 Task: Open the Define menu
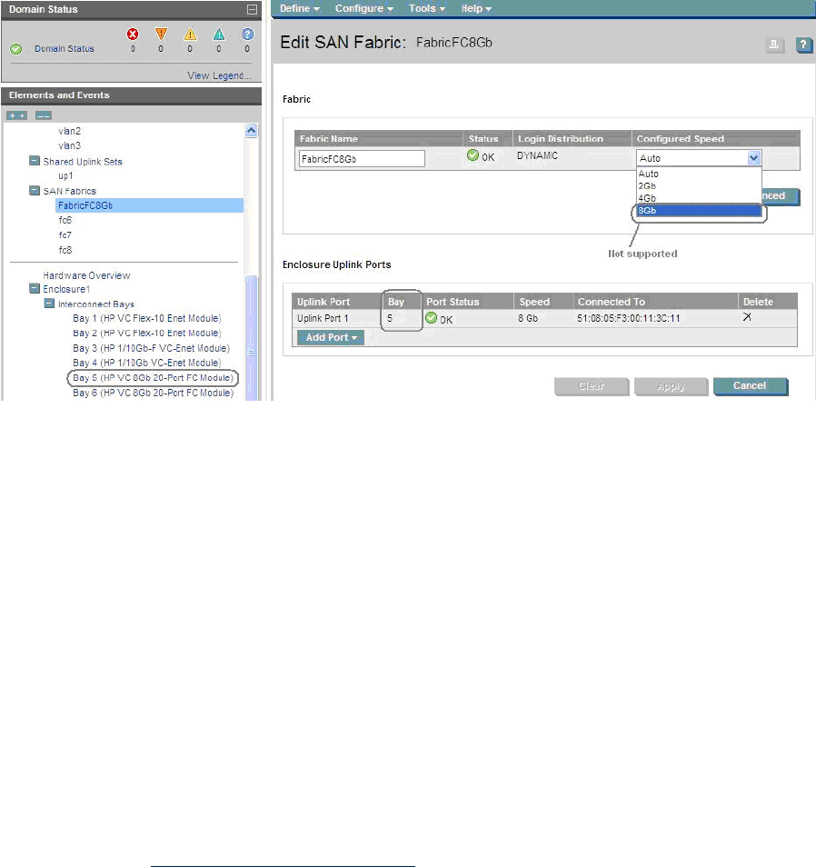pos(299,8)
